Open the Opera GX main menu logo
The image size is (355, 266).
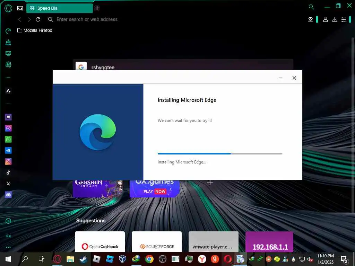coord(8,8)
